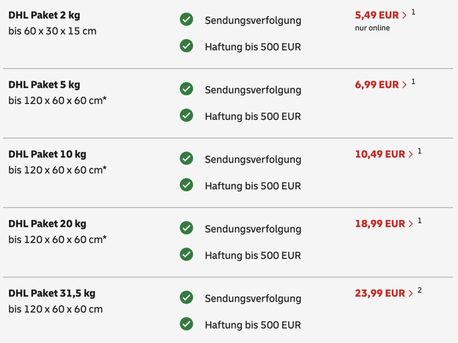The height and width of the screenshot is (343, 458).
Task: Click the DHL Paket 10 kg heading
Action: (47, 155)
